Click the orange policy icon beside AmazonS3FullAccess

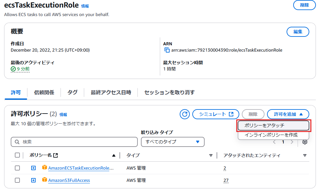tap(44, 180)
